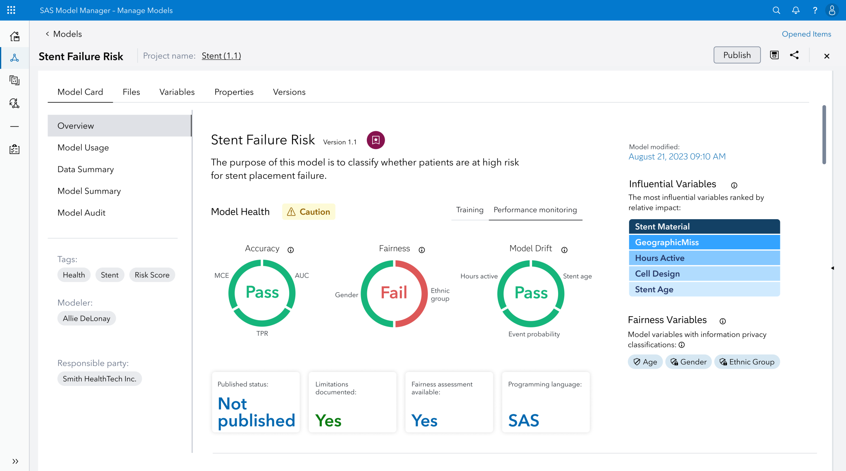This screenshot has height=471, width=846.
Task: Click the Accuracy info tooltip icon
Action: pos(290,249)
